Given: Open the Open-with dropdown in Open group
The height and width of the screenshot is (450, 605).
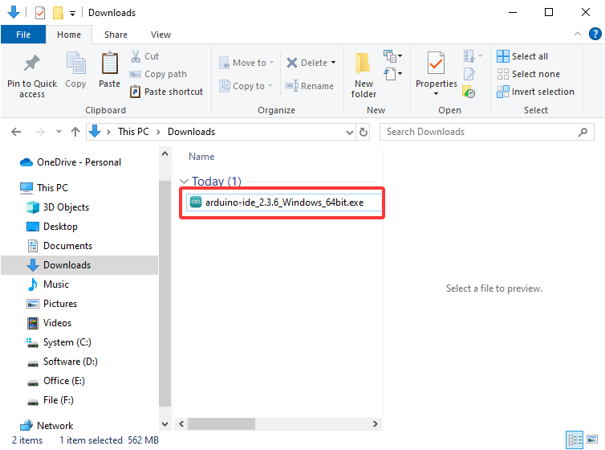Looking at the screenshot, I should pyautogui.click(x=473, y=56).
